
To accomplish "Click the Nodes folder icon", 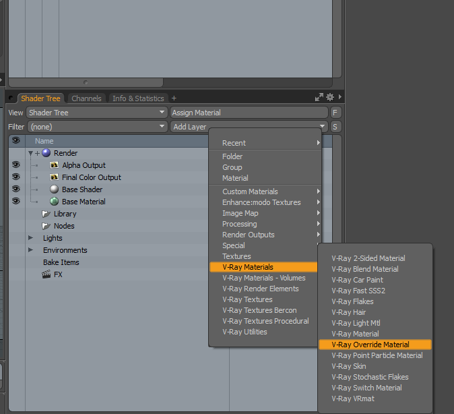I will pyautogui.click(x=46, y=226).
